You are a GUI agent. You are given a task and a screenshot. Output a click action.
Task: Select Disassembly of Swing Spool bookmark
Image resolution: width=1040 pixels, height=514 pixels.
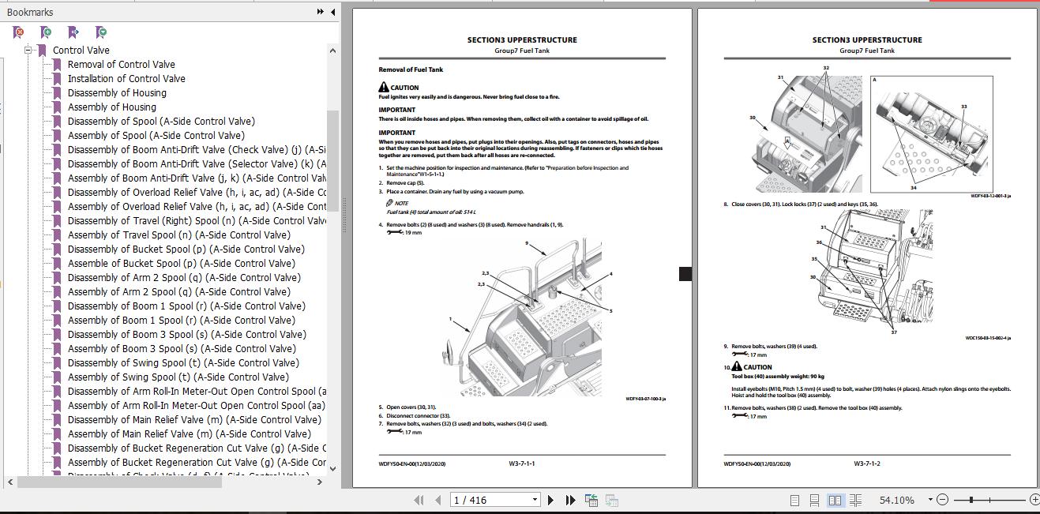coord(183,363)
